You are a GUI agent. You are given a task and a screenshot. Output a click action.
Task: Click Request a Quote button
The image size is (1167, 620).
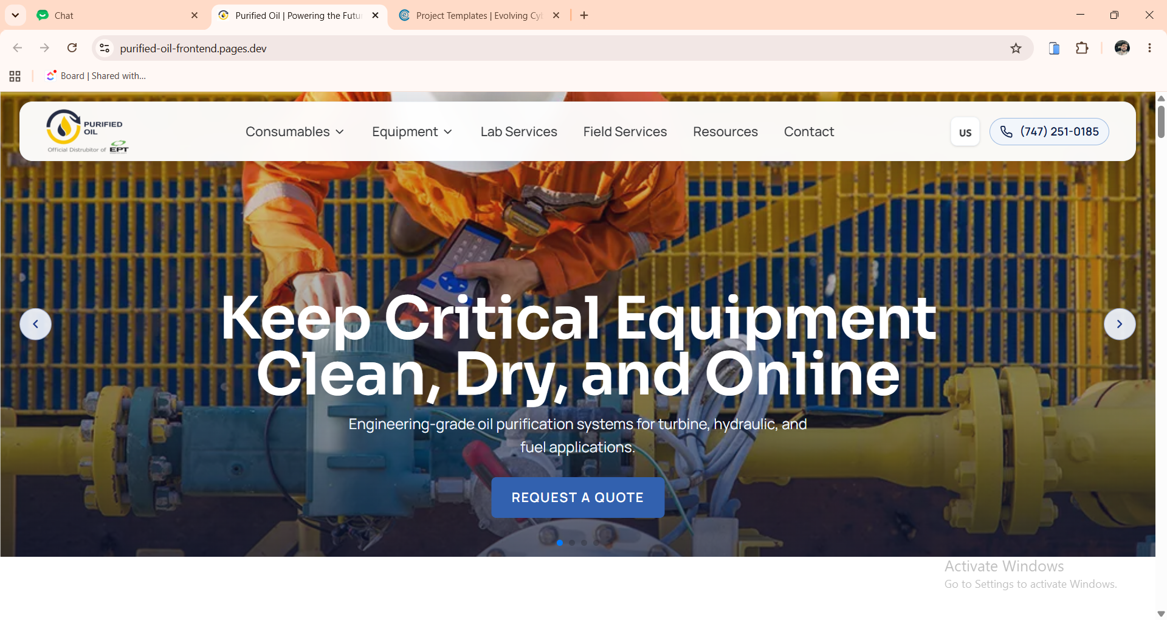pos(577,497)
